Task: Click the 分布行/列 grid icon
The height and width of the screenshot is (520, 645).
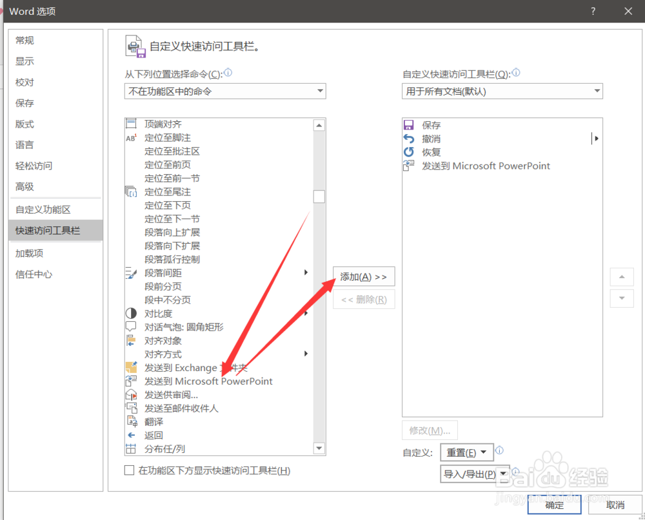Action: pyautogui.click(x=132, y=448)
